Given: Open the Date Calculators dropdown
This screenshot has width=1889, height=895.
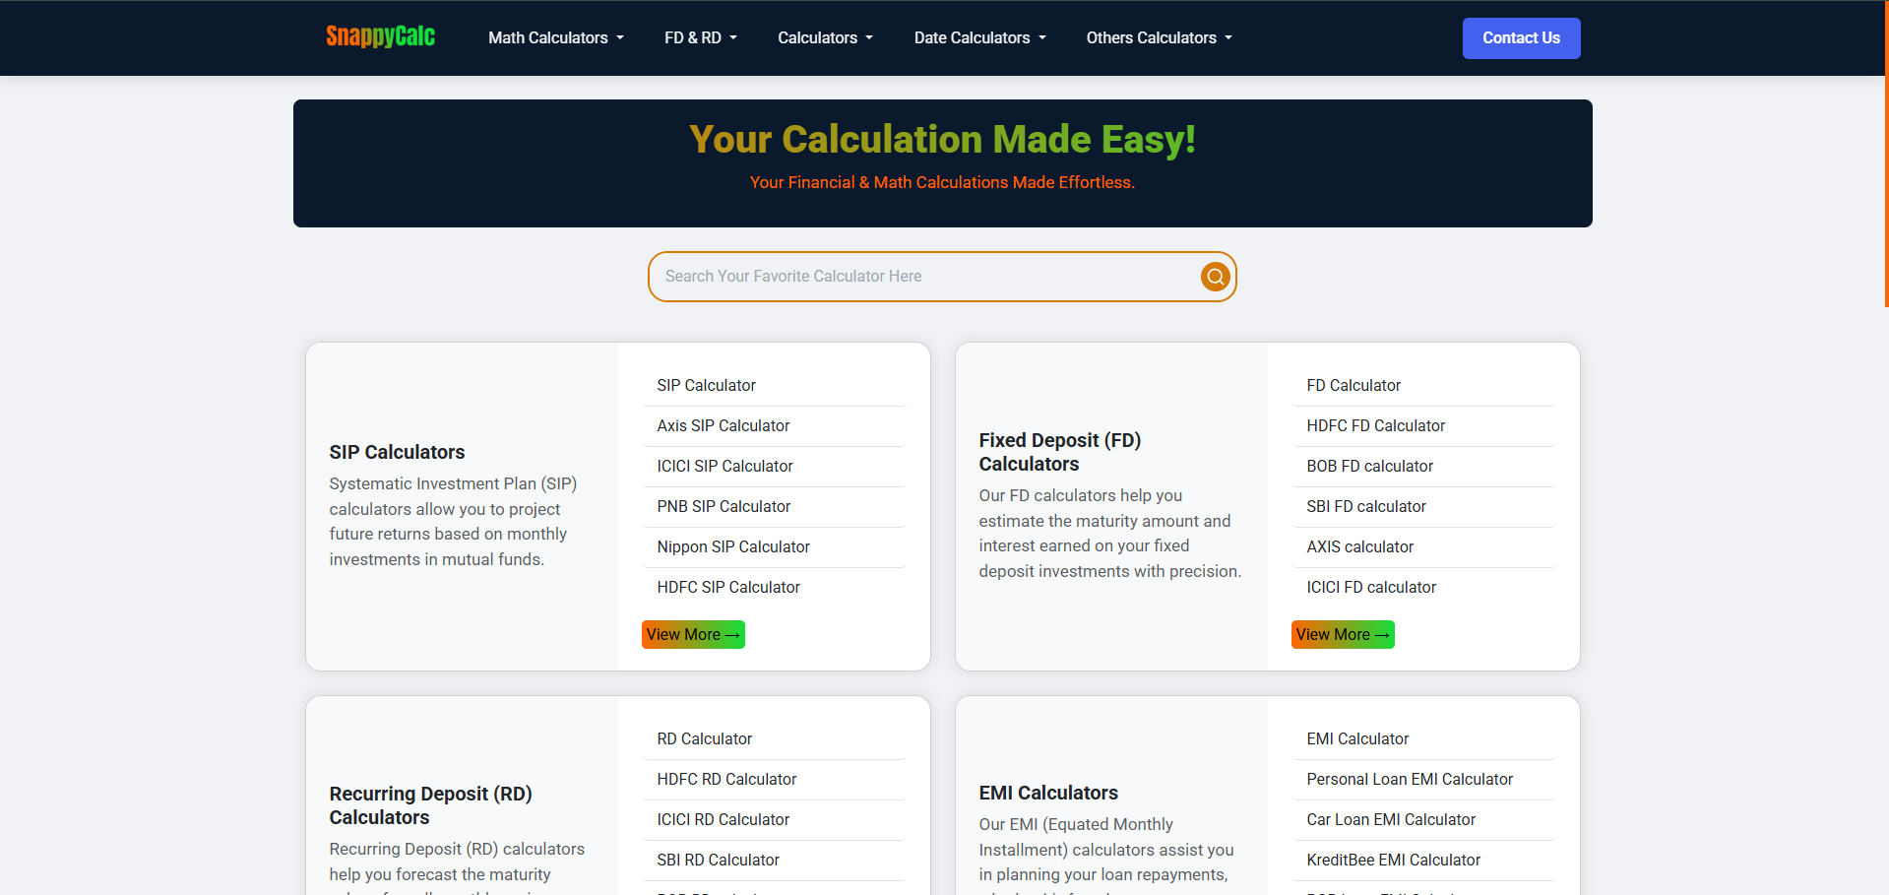Looking at the screenshot, I should pos(979,37).
